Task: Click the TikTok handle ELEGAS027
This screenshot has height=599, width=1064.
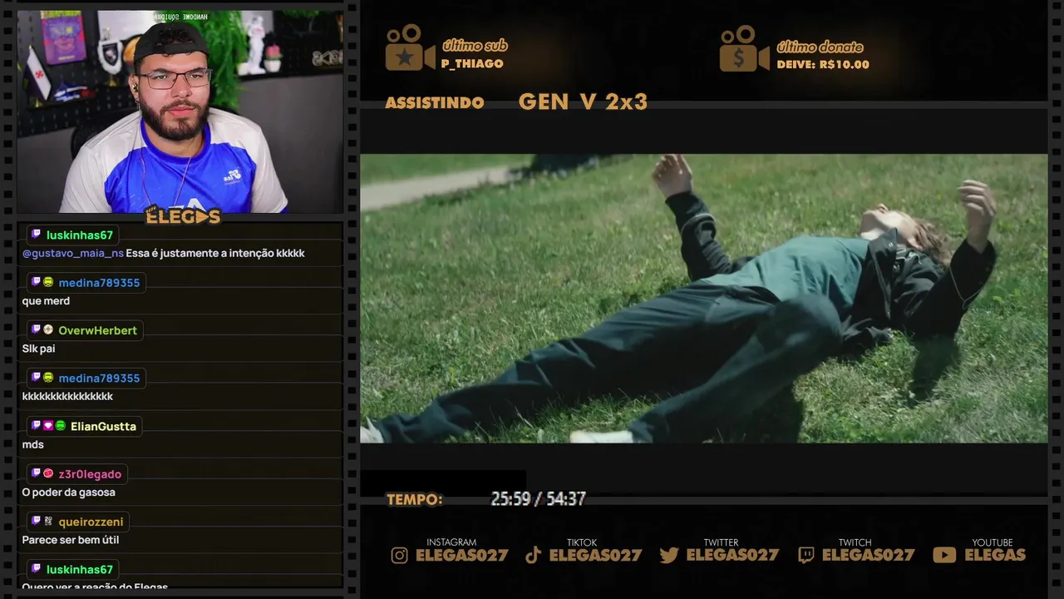Action: [595, 555]
